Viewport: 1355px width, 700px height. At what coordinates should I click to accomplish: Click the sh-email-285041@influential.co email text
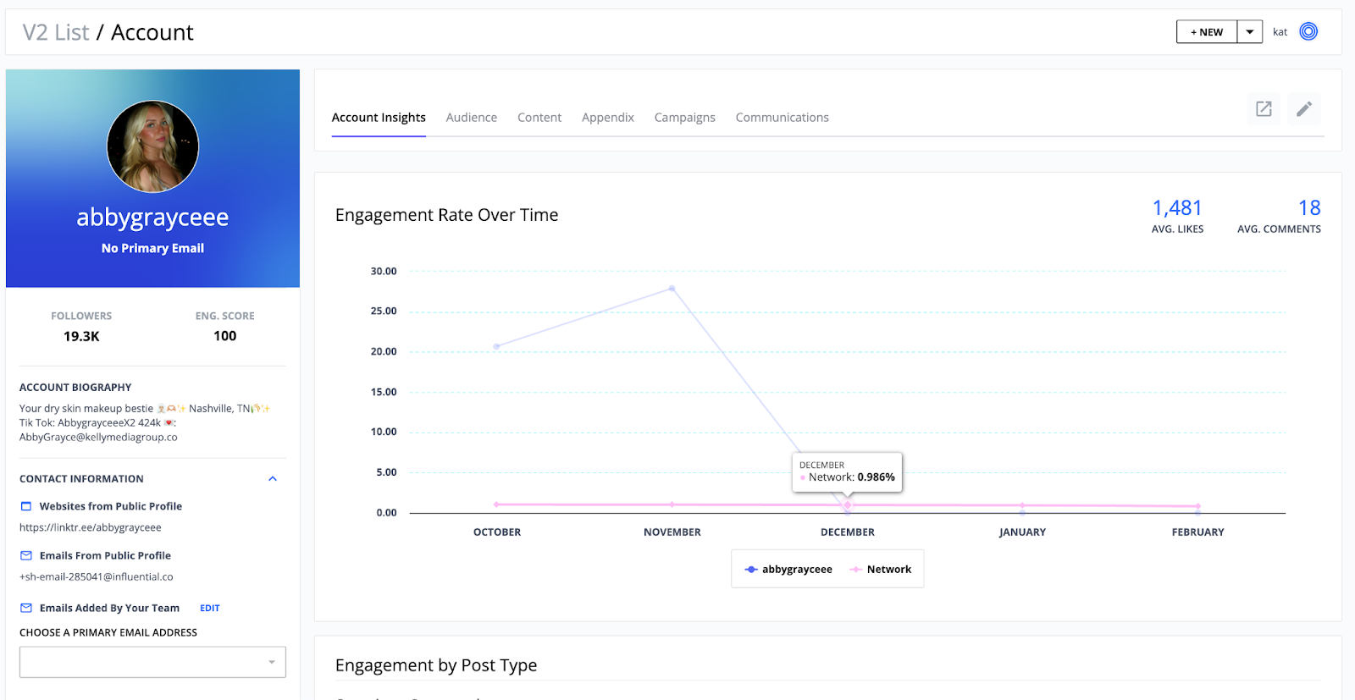tap(97, 576)
